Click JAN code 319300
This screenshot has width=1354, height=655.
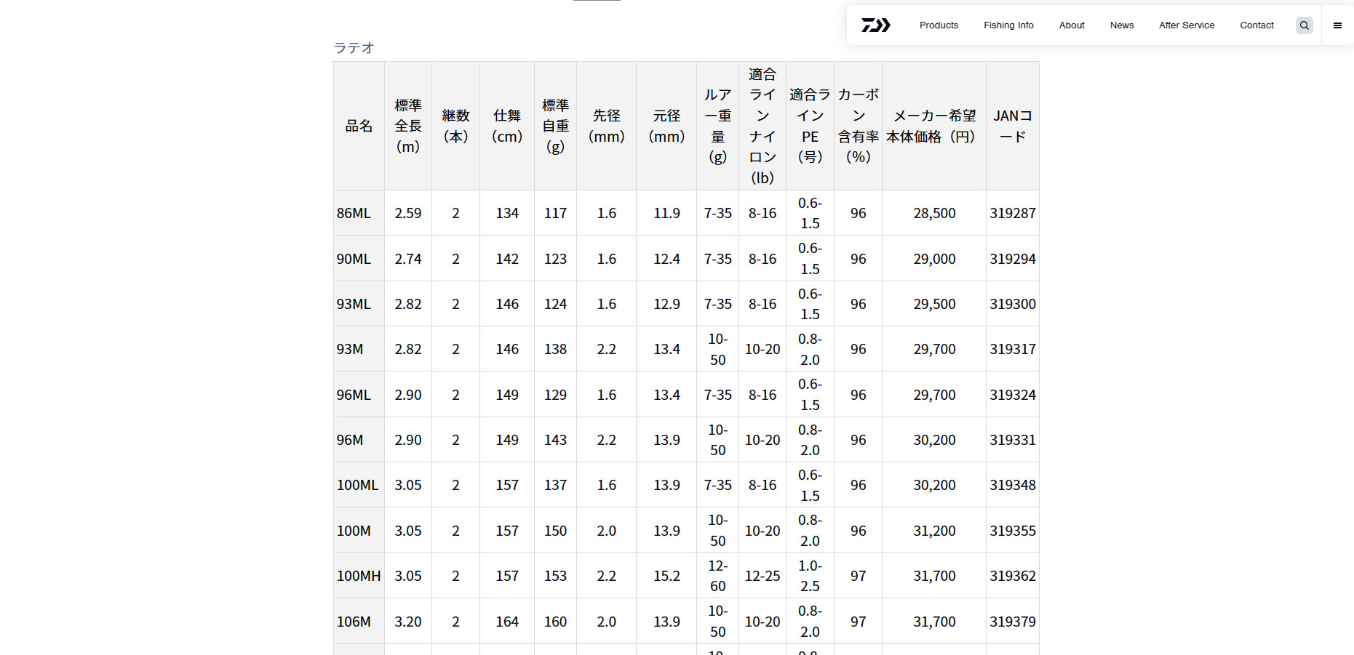(x=1013, y=304)
